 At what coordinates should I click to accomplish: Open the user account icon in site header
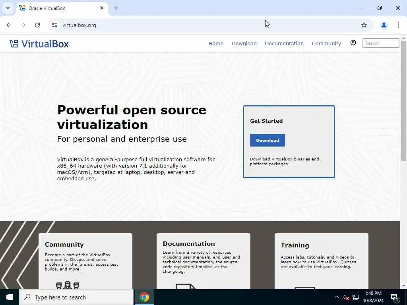tap(353, 43)
